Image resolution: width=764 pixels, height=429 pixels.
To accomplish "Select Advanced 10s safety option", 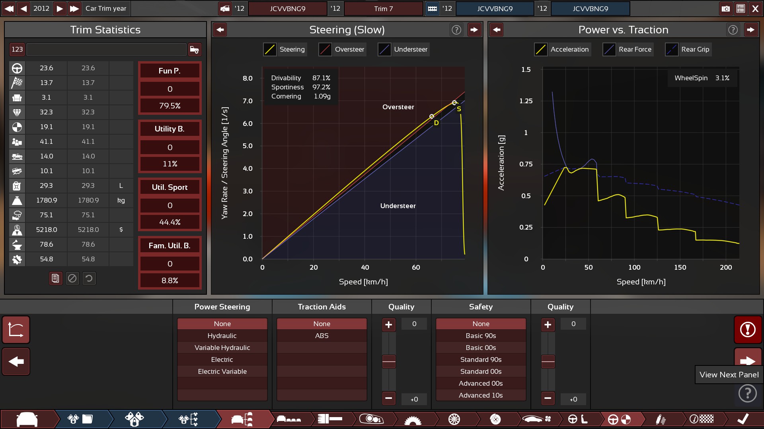I will 481,395.
